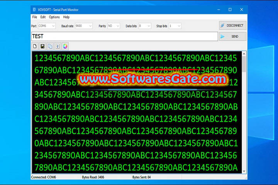Maximize the Serial Port Monitor window
The height and width of the screenshot is (185, 278).
(230, 10)
